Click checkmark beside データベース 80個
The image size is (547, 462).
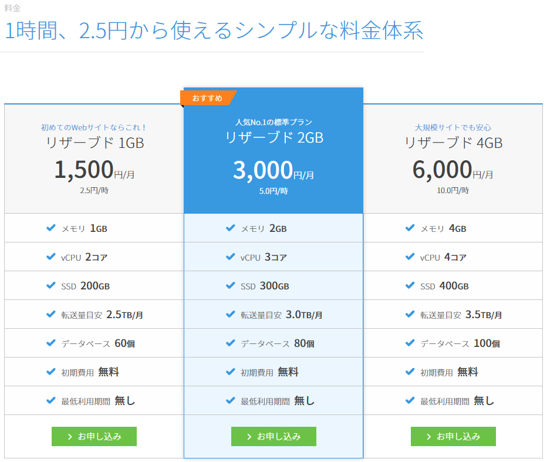pos(231,343)
